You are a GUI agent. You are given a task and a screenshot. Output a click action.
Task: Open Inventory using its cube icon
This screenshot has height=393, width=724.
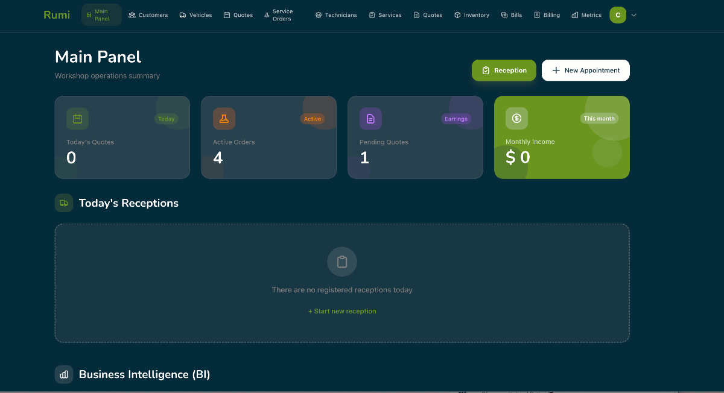[x=457, y=14]
